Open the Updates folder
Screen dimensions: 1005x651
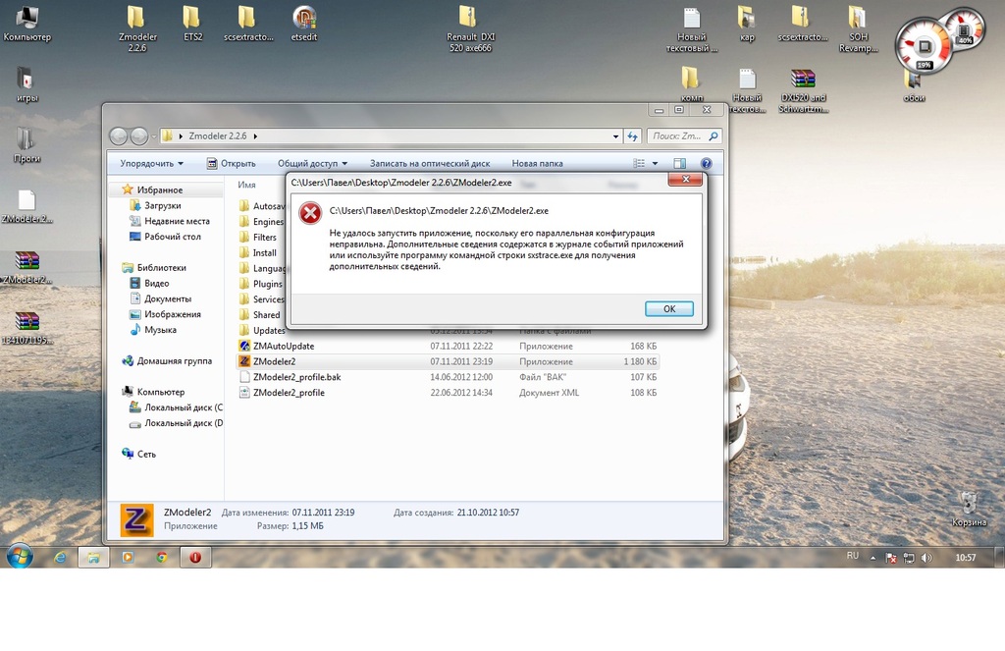268,331
